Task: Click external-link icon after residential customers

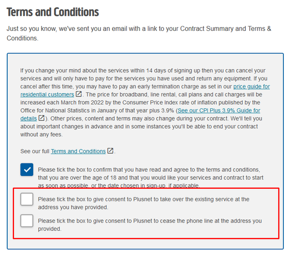Action: (79, 95)
